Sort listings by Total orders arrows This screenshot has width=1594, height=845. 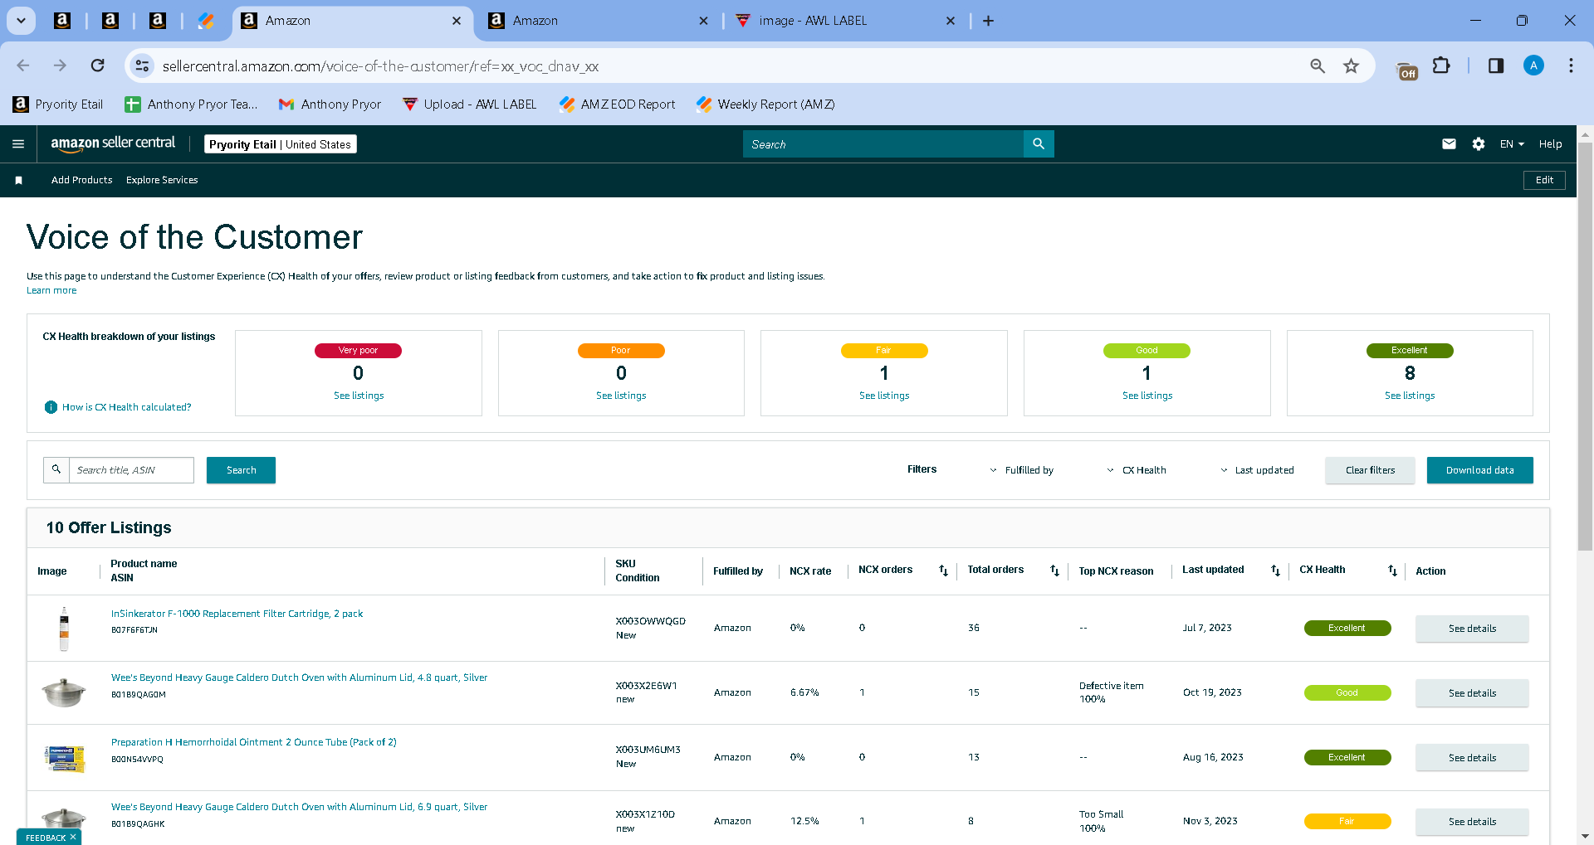[1054, 571]
